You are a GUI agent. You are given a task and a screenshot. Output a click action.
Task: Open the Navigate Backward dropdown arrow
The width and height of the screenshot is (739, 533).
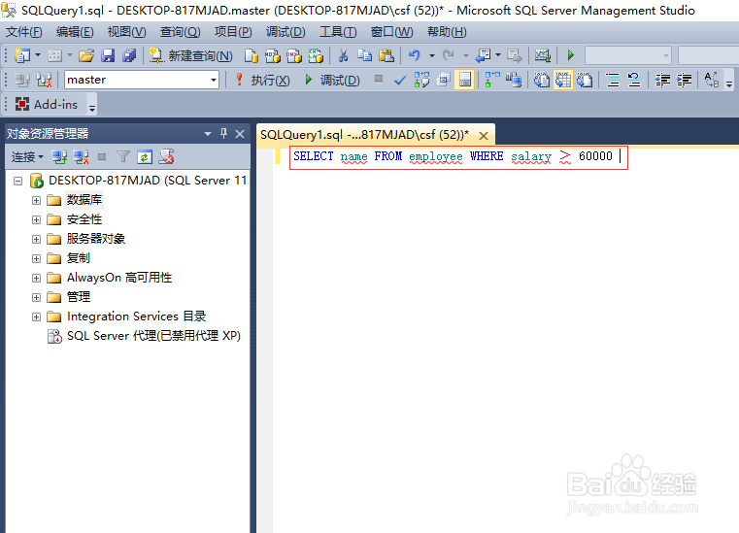pyautogui.click(x=498, y=55)
